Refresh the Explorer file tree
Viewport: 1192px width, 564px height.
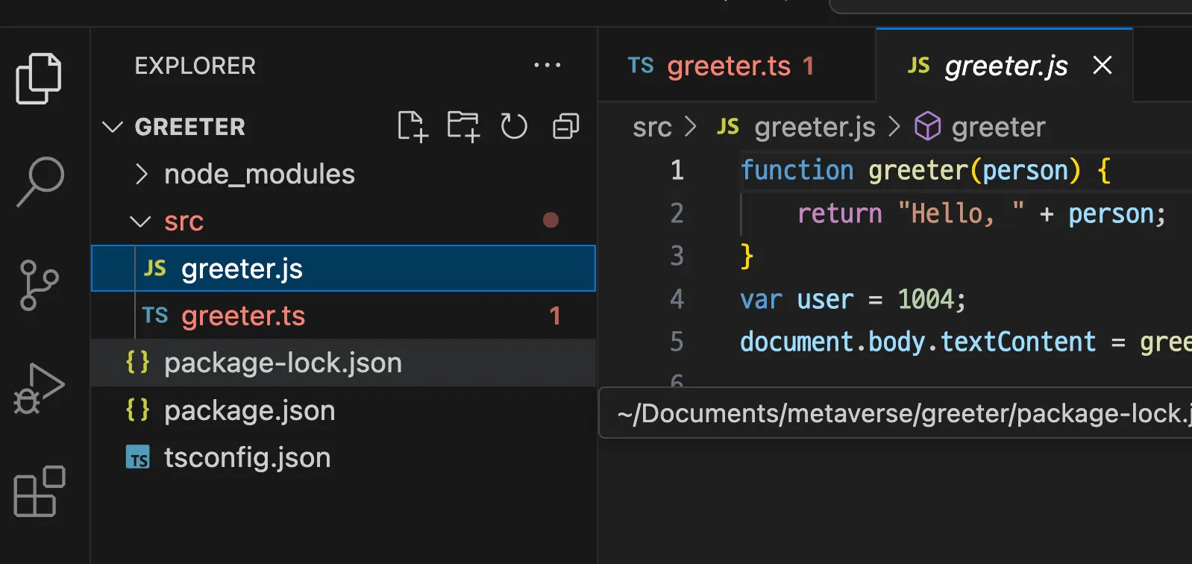point(514,127)
